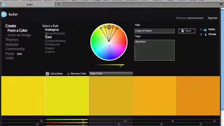The width and height of the screenshot is (224, 126).
Task: Select the leftmost color wheel marker
Action: click(x=101, y=28)
